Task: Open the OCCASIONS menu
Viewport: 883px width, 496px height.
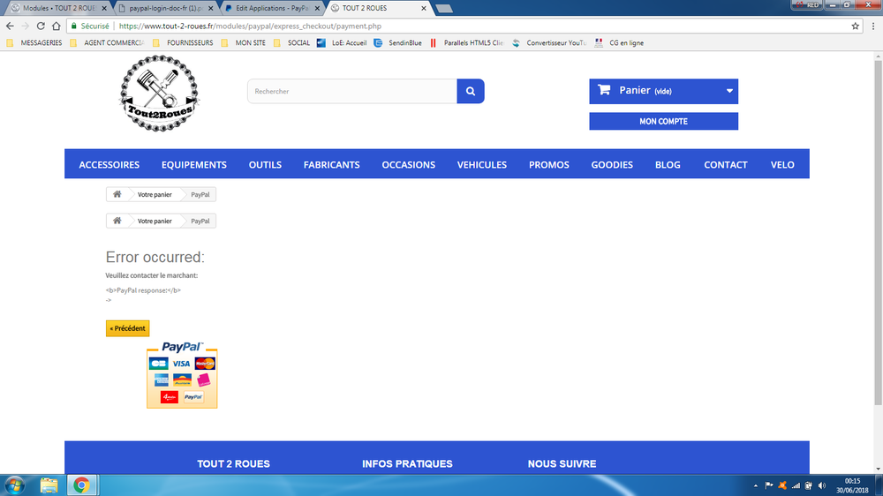Action: click(408, 164)
